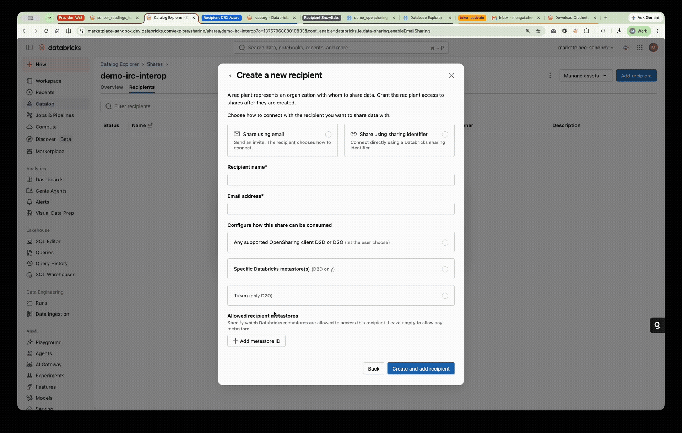Viewport: 682px width, 433px height.
Task: Click the Databricks logo
Action: tap(60, 48)
